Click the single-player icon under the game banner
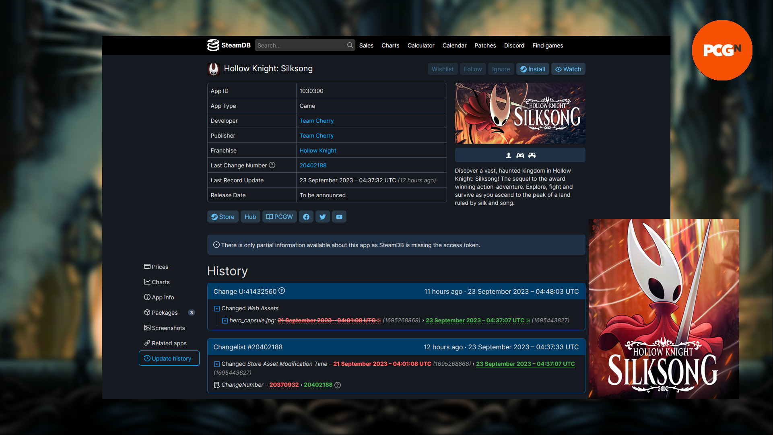Image resolution: width=773 pixels, height=435 pixels. 509,155
